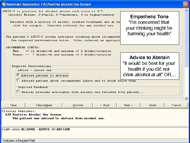Image resolution: width=190 pixels, height=143 pixels.
Task: Open Clinical Maint
Action: (x=44, y=105)
